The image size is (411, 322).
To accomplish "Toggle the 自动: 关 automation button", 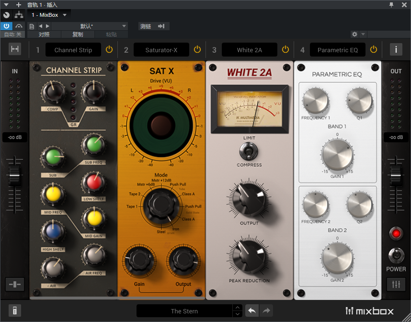I will [12, 34].
